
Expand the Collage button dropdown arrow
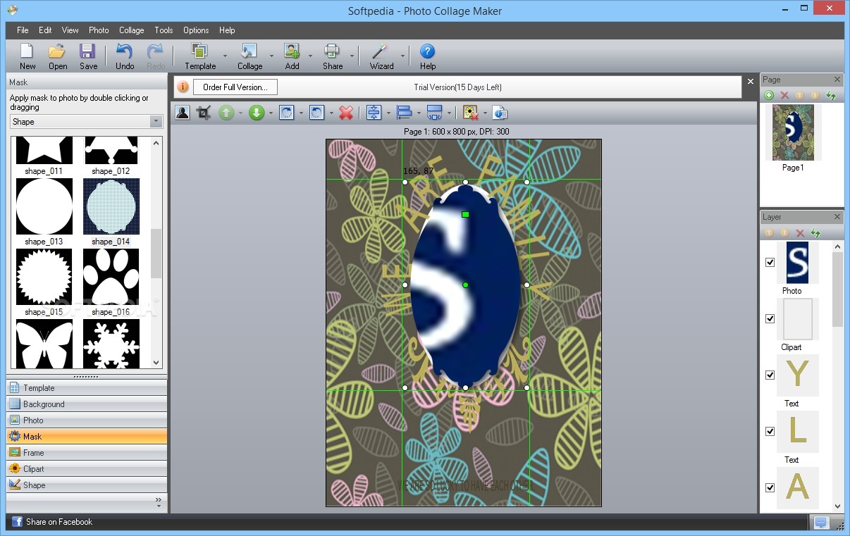tap(271, 56)
